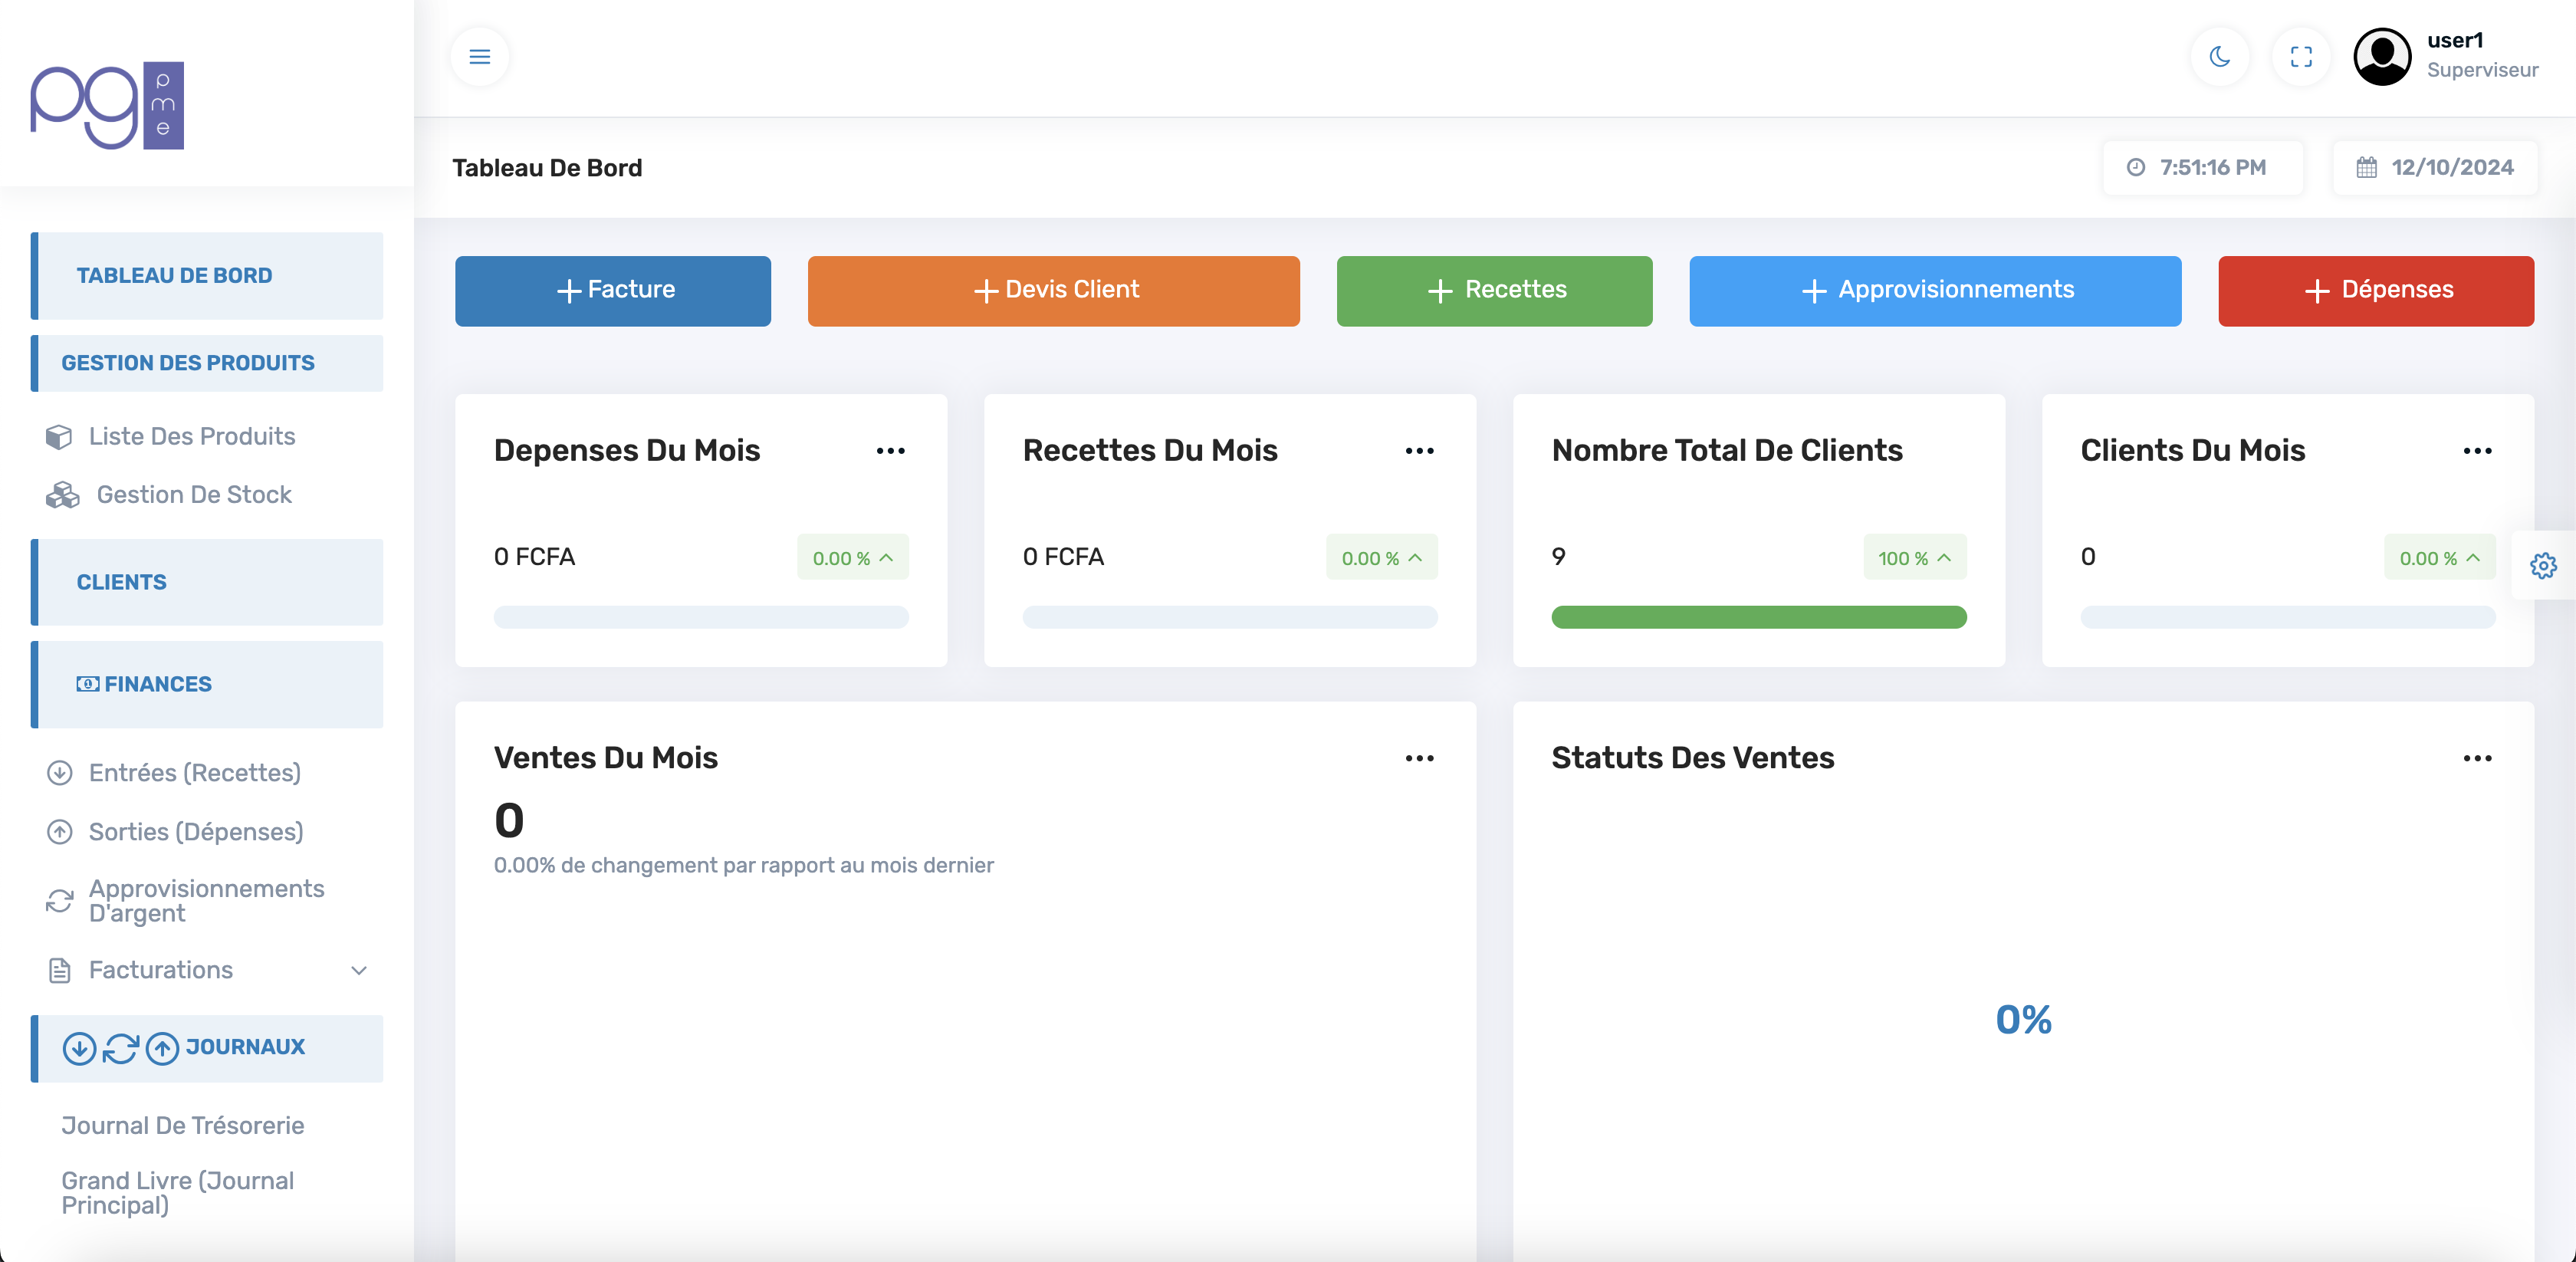Open options menu for Statuts Des Ventes
This screenshot has width=2576, height=1262.
(x=2476, y=759)
